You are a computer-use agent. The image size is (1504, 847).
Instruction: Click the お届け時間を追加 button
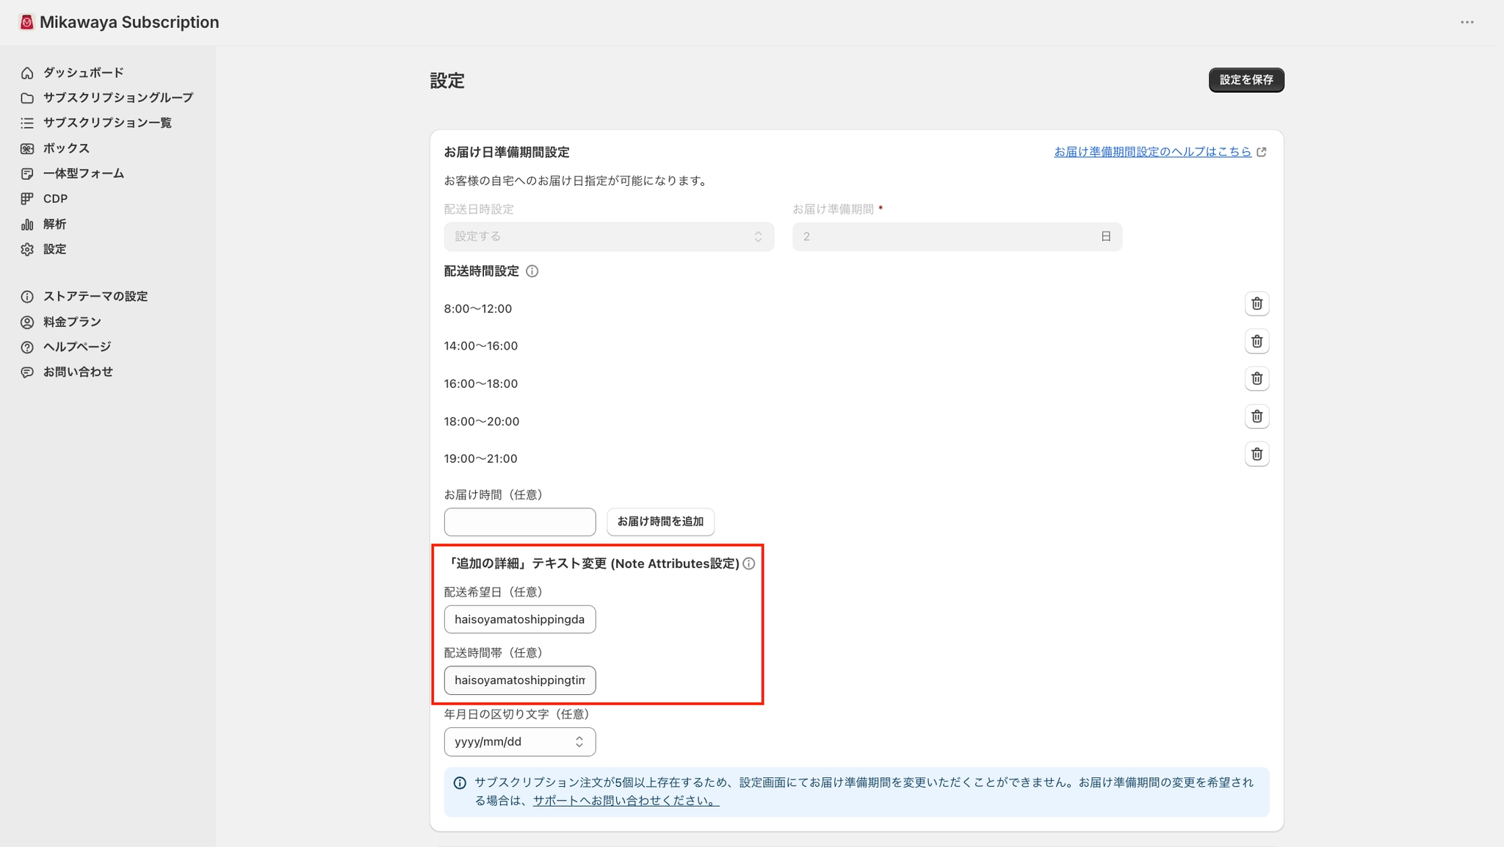tap(660, 522)
